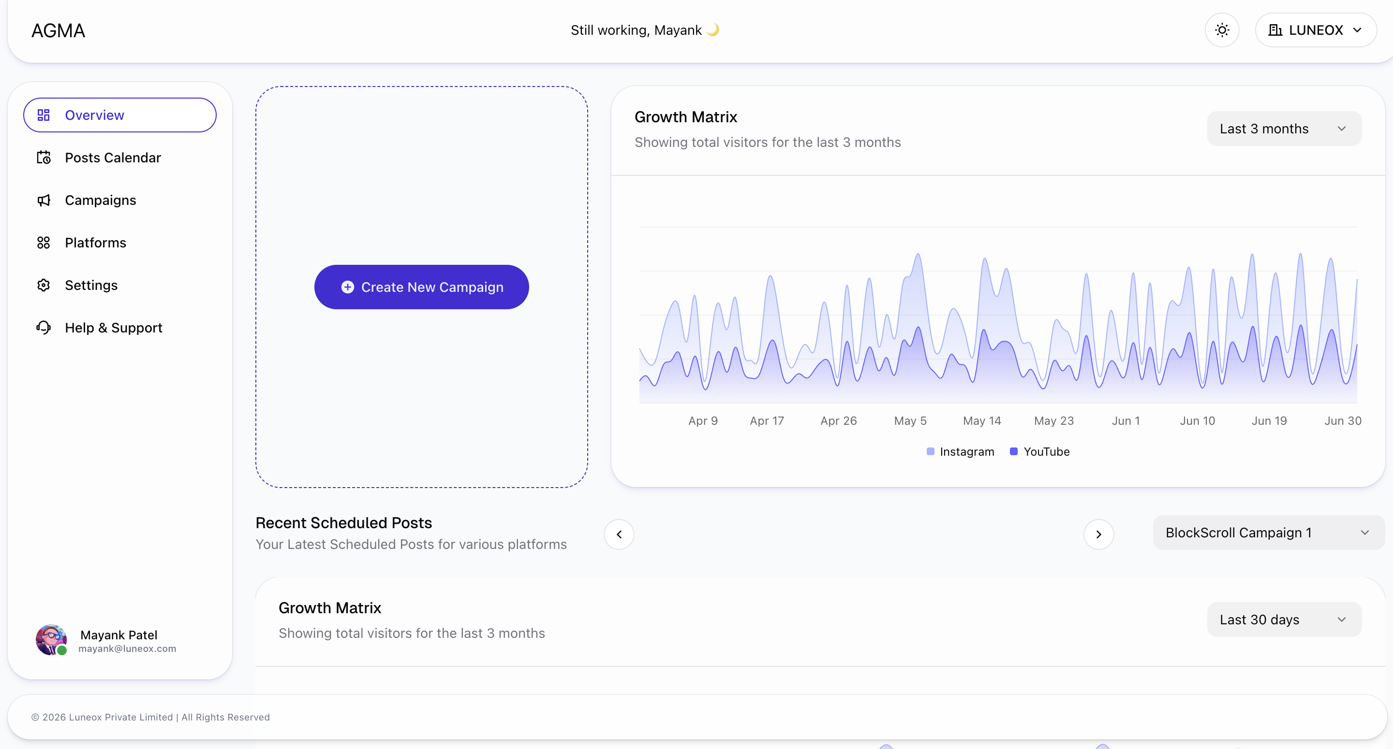Viewport: 1393px width, 749px height.
Task: Go to Posts Calendar
Action: (120, 158)
